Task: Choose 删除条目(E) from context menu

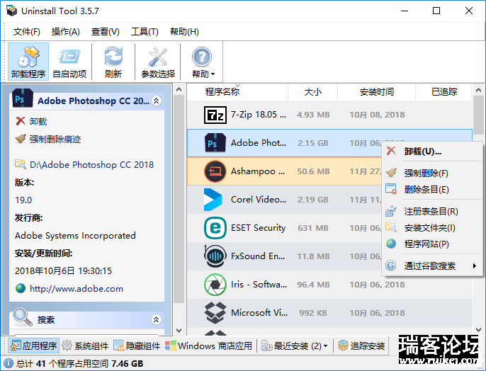Action: [x=432, y=189]
